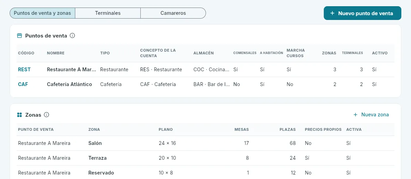411x179 pixels.
Task: Click the A HABITACIÓN column header
Action: 272,53
